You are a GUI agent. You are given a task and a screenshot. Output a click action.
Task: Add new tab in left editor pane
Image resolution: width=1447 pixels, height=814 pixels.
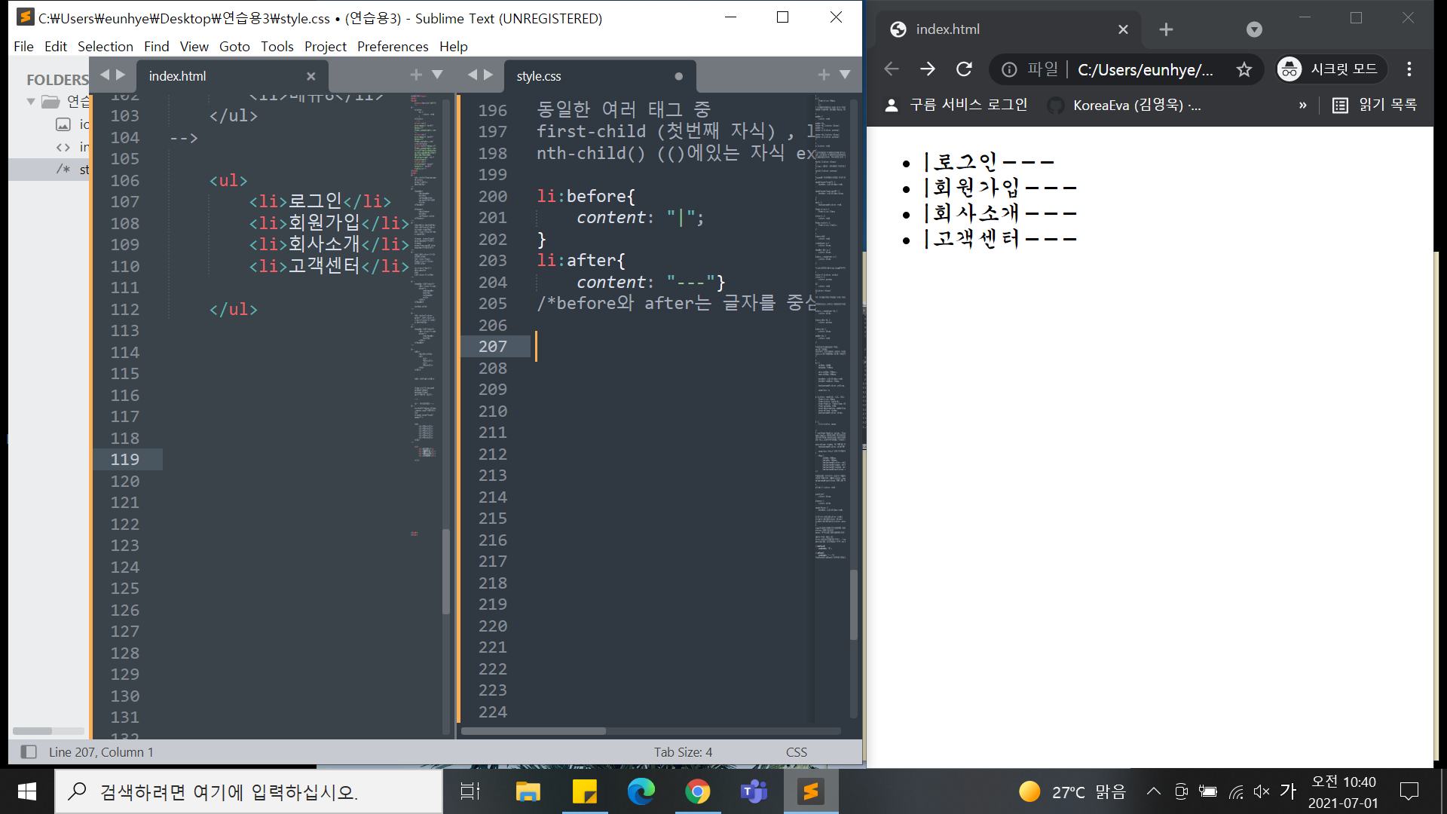click(x=416, y=75)
